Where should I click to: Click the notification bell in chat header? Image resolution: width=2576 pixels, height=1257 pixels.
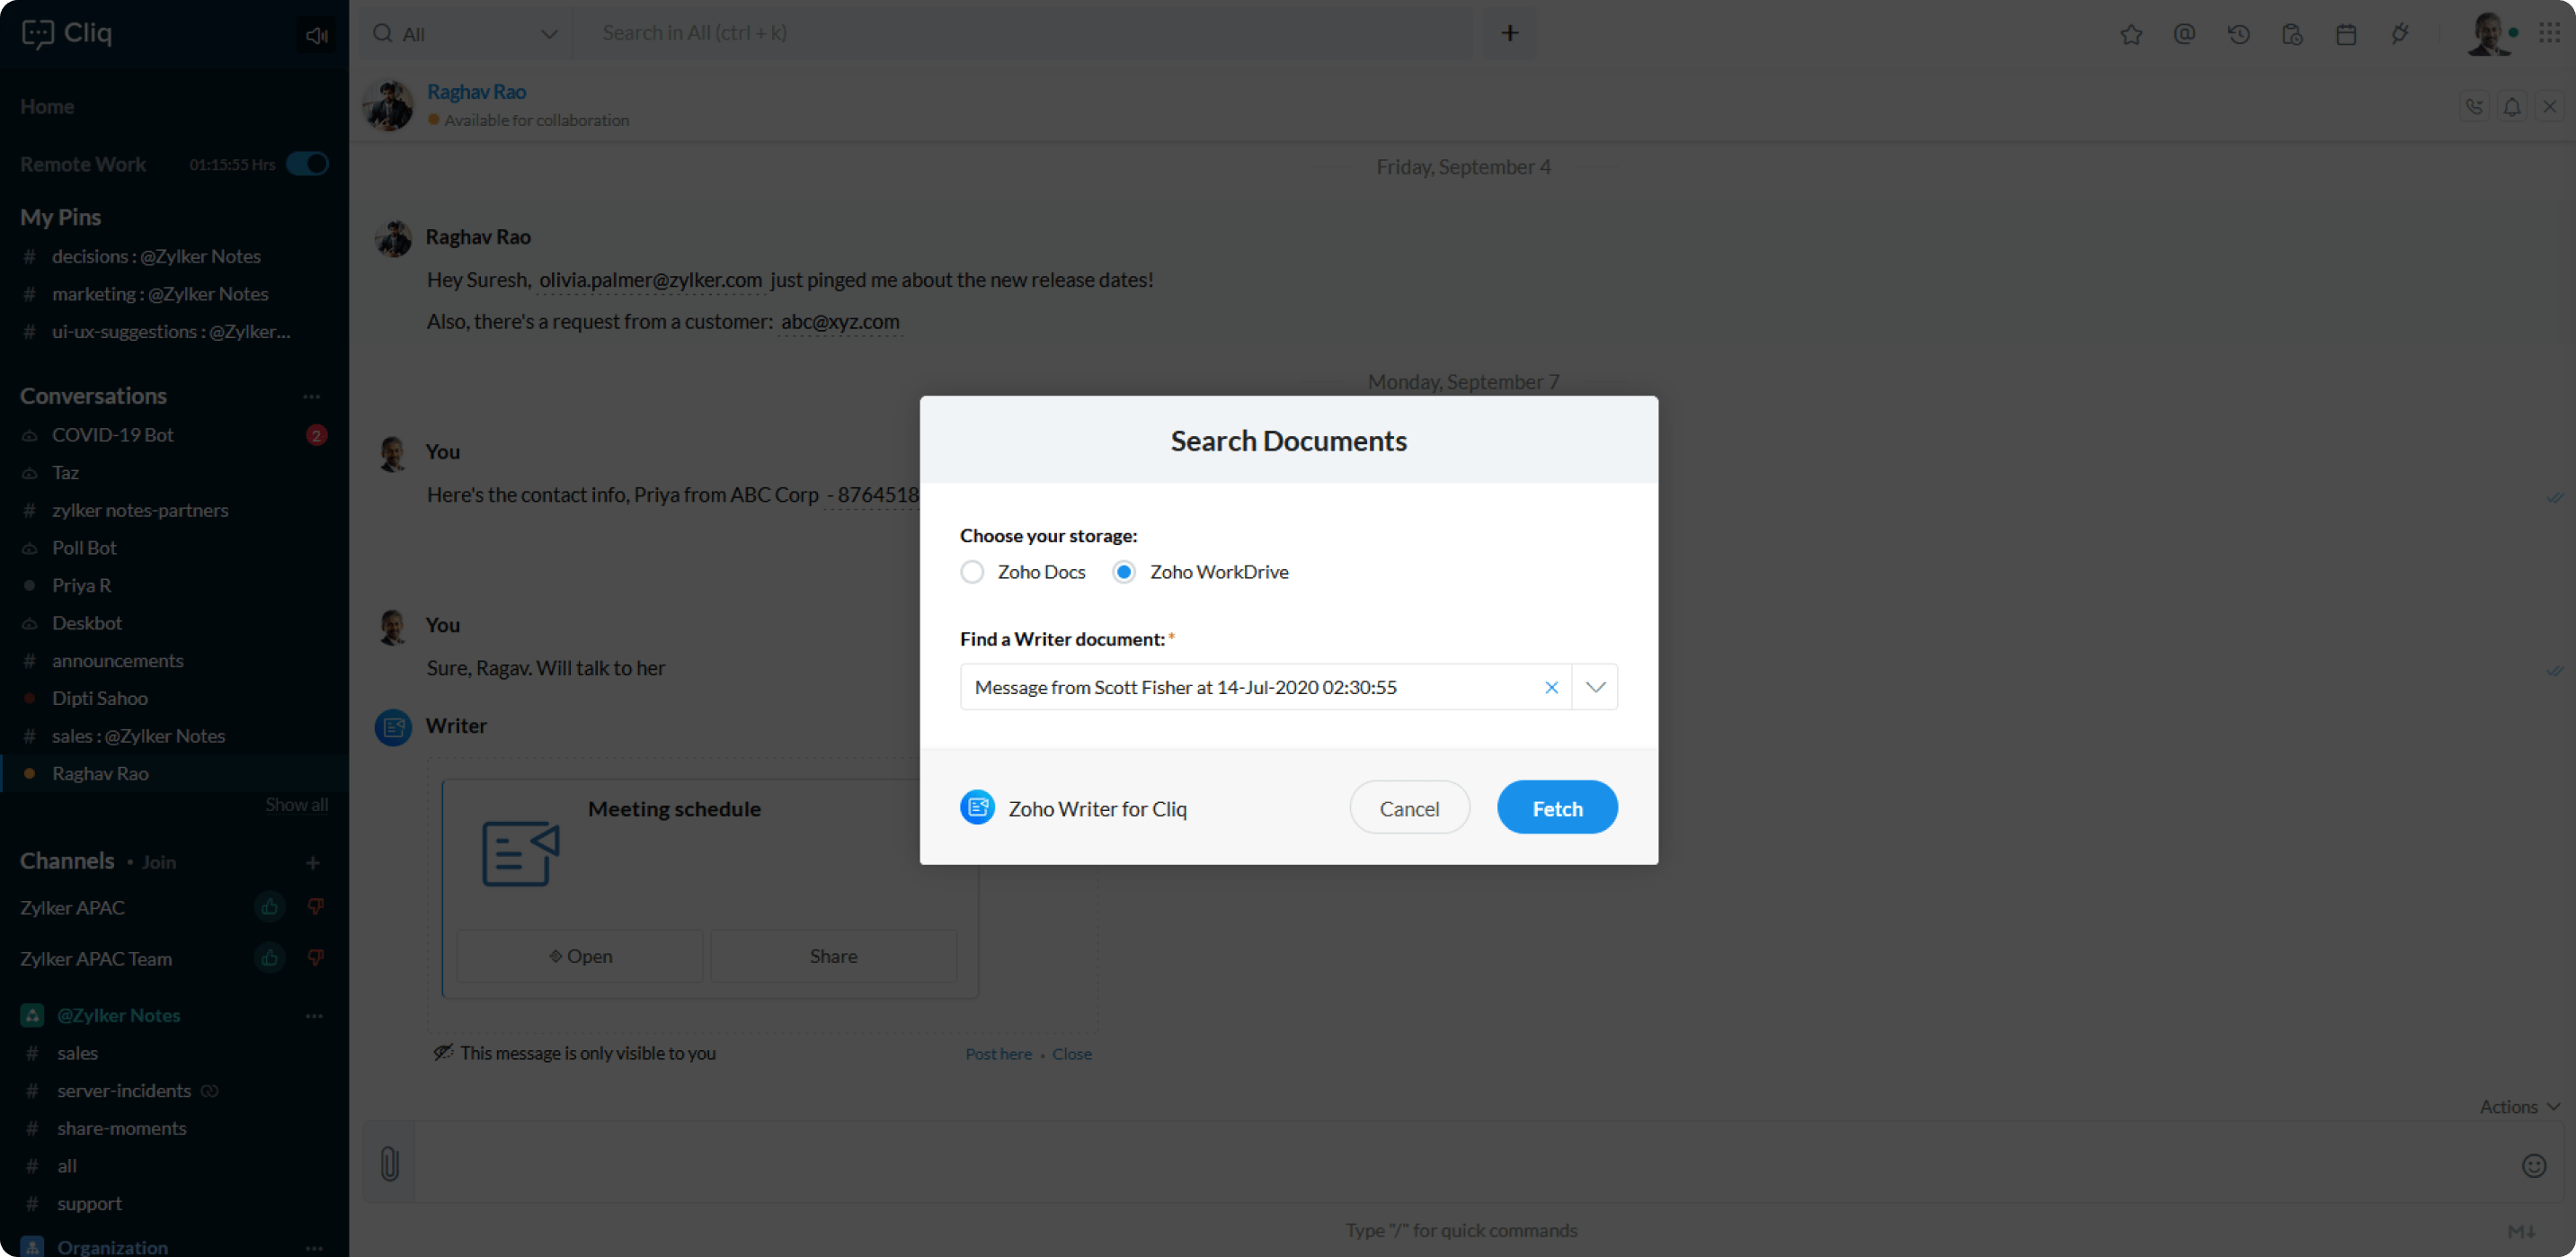coord(2512,106)
